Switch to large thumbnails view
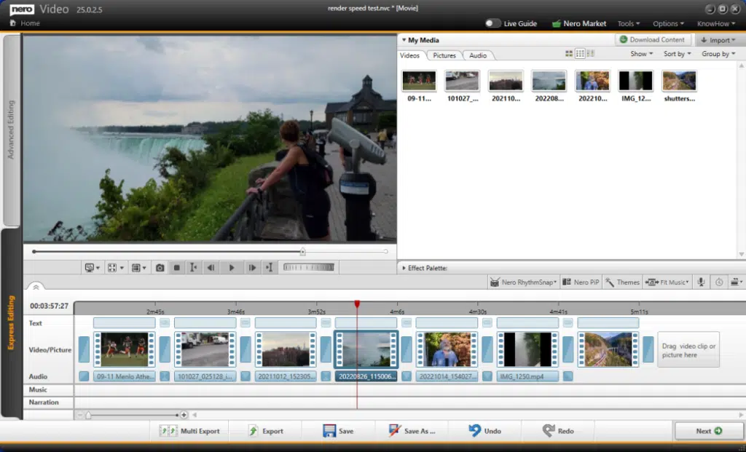This screenshot has width=746, height=452. 568,54
